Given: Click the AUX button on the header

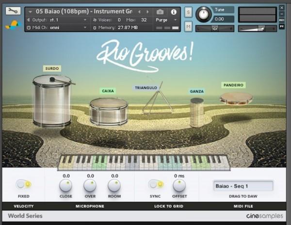Looking at the screenshot, I should click(281, 20).
